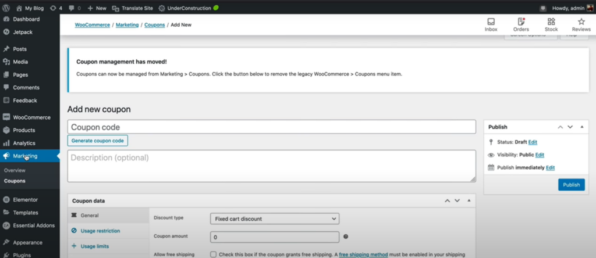Click the blue Publish button

pos(572,185)
